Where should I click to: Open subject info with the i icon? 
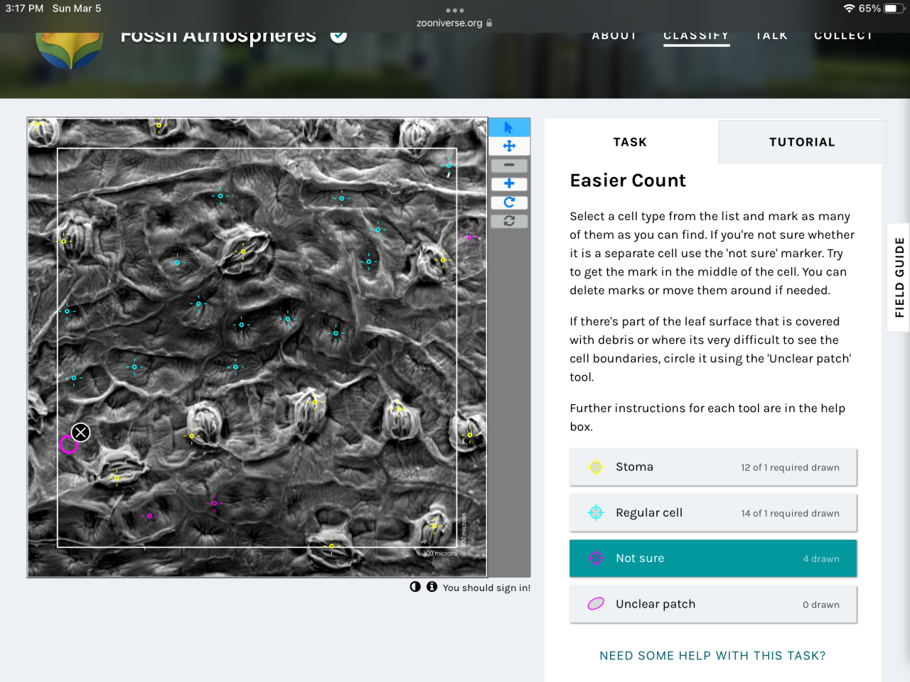(x=432, y=587)
